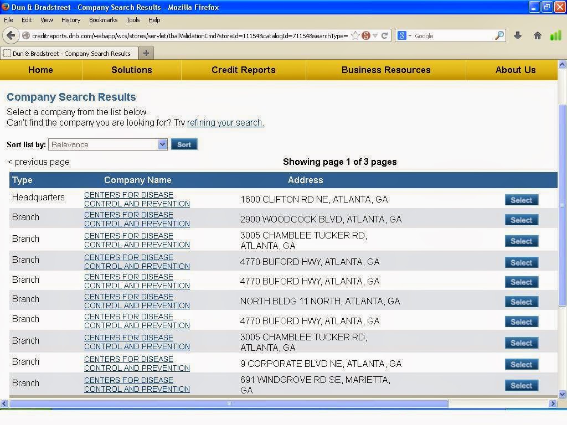
Task: Click the Sort button
Action: click(184, 144)
